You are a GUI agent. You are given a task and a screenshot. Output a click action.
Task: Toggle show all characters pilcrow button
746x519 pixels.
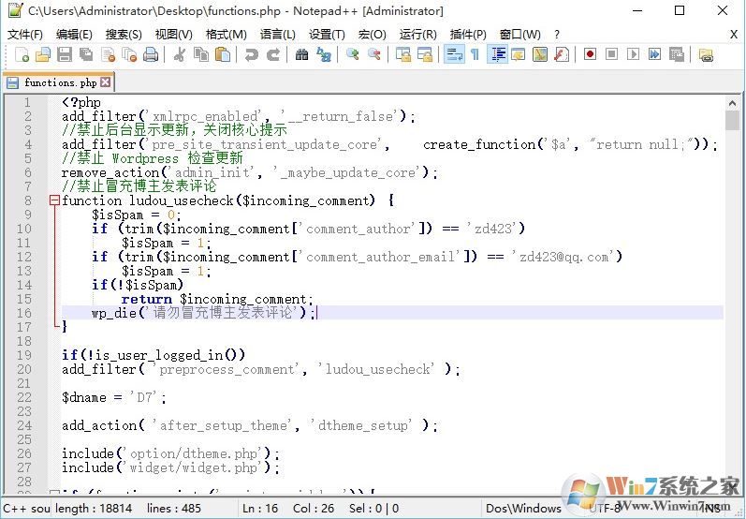(475, 55)
